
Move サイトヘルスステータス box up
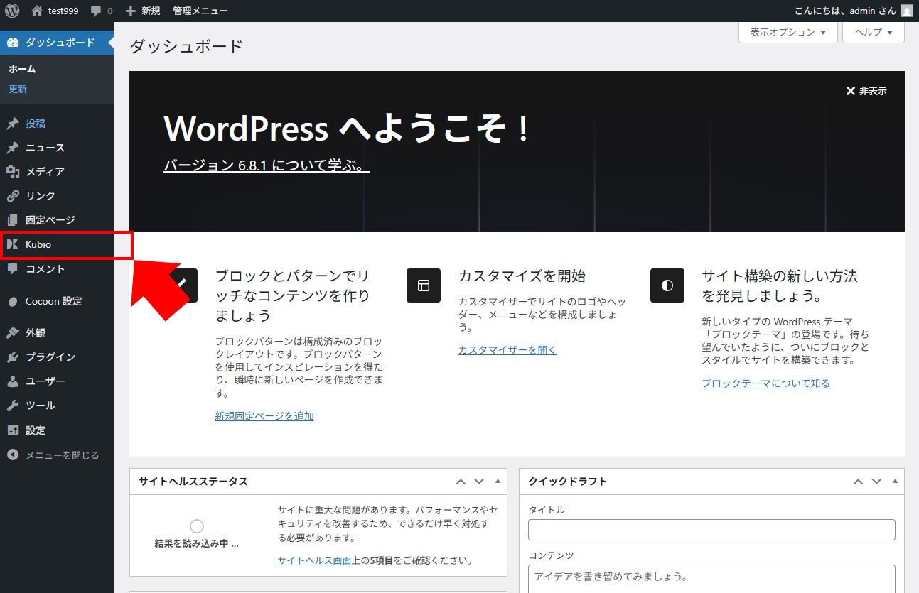click(x=461, y=482)
